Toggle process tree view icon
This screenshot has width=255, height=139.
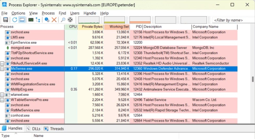click(x=38, y=20)
